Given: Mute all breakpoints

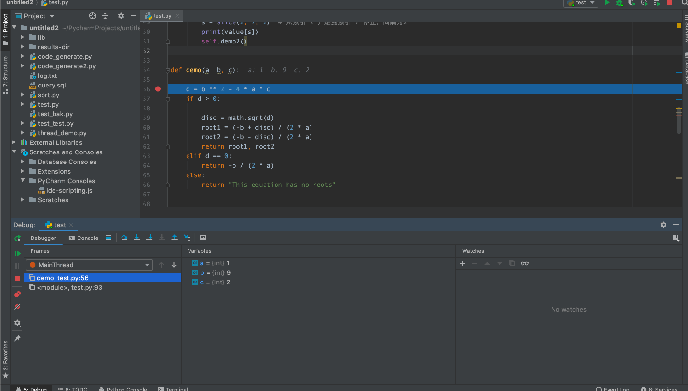Looking at the screenshot, I should point(18,307).
